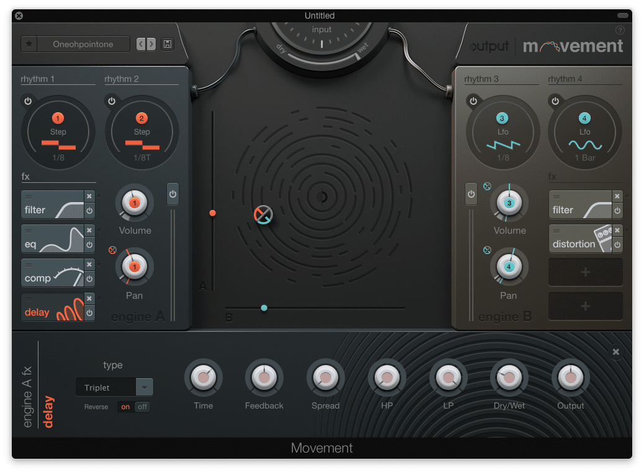The height and width of the screenshot is (473, 644).
Task: Remove the comp effect
Action: click(89, 265)
